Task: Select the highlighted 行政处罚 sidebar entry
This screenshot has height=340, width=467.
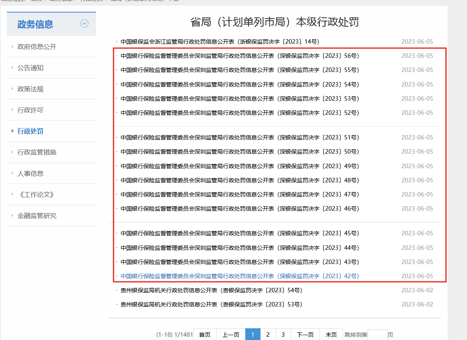Action: pos(30,131)
